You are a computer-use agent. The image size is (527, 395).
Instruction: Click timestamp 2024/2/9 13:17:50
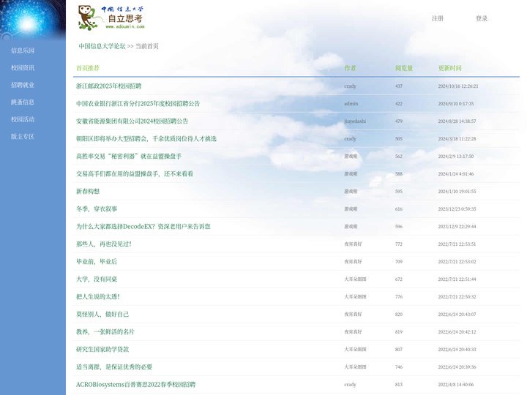456,157
